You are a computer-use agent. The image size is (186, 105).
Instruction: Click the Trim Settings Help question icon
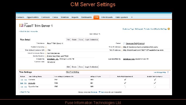pyautogui.click(x=168, y=72)
